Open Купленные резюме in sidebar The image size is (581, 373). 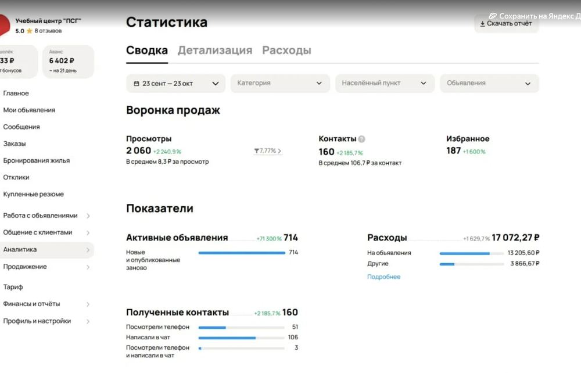pos(33,194)
